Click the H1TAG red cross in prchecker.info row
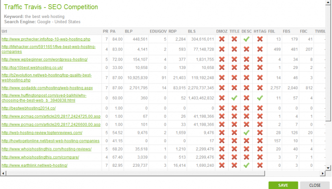Viewport: 332px width, 189px height. pyautogui.click(x=260, y=39)
